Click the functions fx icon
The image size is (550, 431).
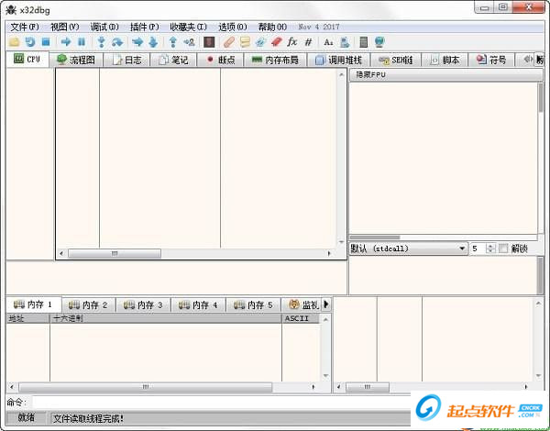291,42
